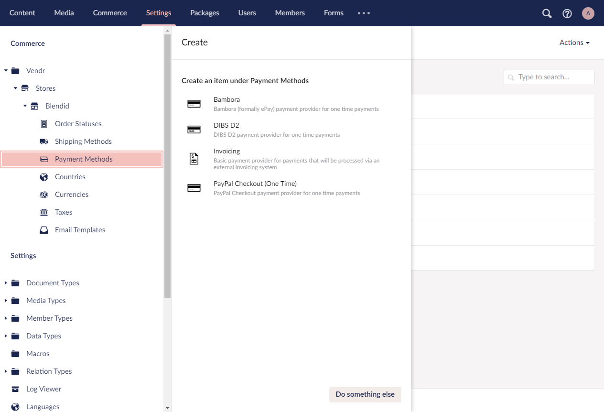This screenshot has width=604, height=412.
Task: Click the Shipping Methods truck icon
Action: (44, 141)
